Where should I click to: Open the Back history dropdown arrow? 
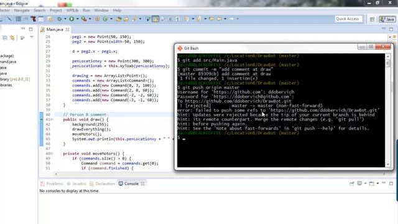[x=225, y=19]
